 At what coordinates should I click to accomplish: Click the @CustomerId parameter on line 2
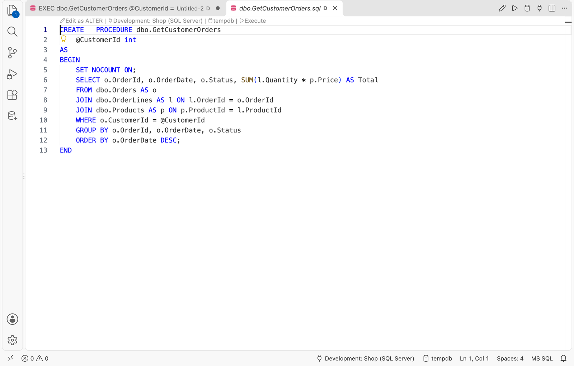click(98, 40)
